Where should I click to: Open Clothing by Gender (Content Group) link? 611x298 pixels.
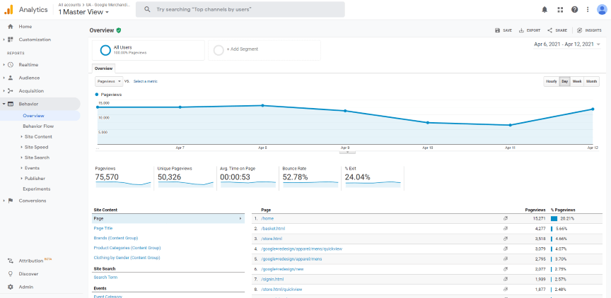click(127, 258)
